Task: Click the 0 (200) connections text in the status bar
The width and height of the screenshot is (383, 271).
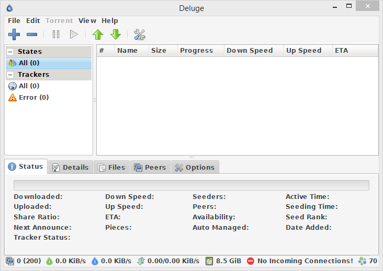Action: pyautogui.click(x=29, y=261)
